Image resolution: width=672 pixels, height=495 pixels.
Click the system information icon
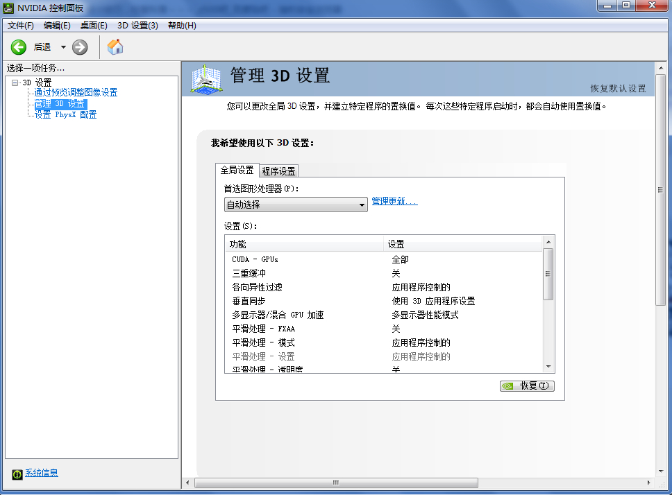(x=17, y=474)
